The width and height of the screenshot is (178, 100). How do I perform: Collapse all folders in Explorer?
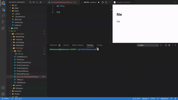[41, 2]
